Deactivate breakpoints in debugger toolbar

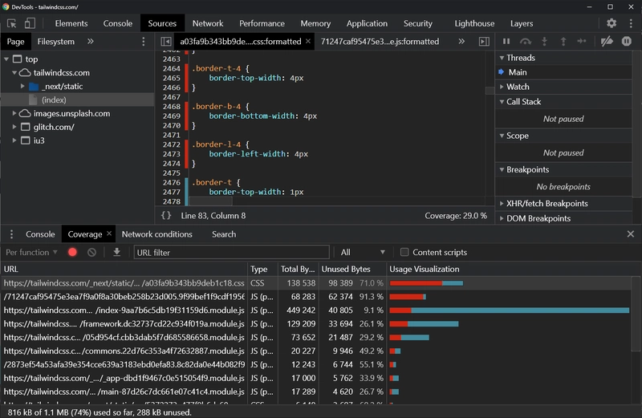[x=607, y=41]
